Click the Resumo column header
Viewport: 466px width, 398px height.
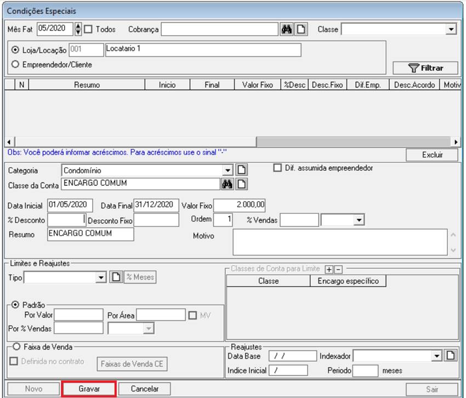[x=87, y=85]
